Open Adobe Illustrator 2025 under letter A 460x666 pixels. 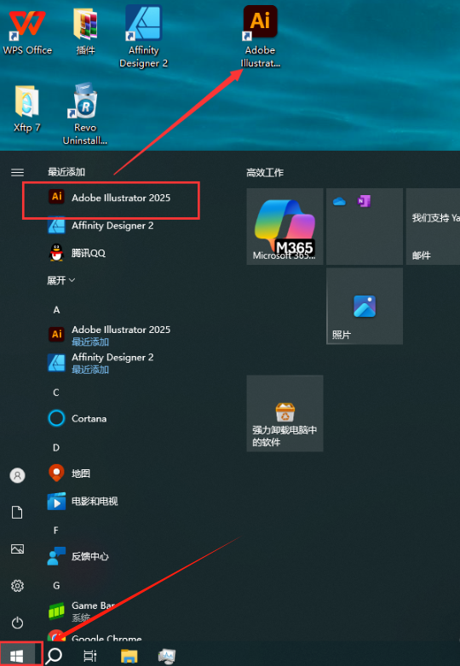coord(109,335)
